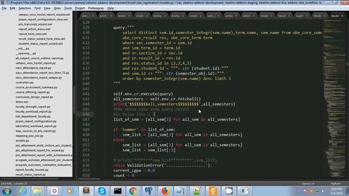Open campus_wise_hostel_report_wizard.xml in sidebar
Screen dimensions: 349x196
44,15
